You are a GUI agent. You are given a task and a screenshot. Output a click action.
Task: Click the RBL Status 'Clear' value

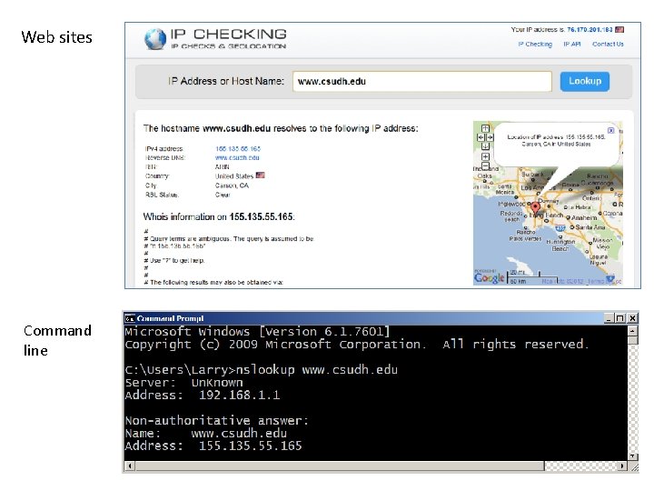click(223, 195)
